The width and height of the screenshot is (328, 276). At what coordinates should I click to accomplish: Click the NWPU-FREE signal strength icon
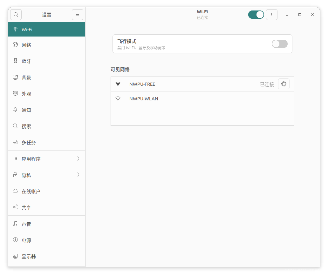click(118, 84)
